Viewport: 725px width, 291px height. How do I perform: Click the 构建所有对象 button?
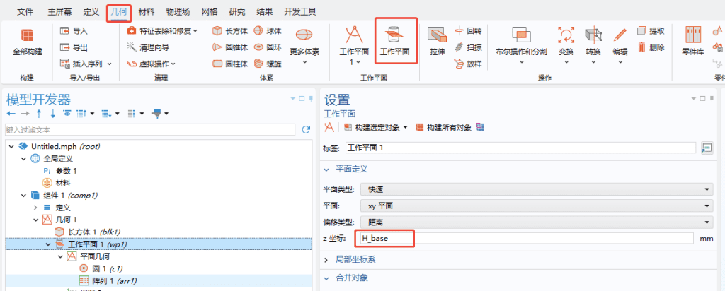click(445, 127)
